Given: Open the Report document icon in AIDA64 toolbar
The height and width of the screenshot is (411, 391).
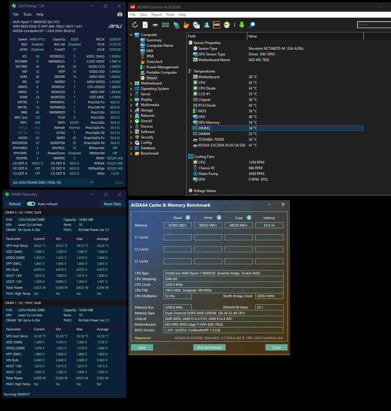Looking at the screenshot, I should 145,25.
